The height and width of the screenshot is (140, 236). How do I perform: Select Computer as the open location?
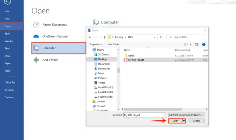tap(59, 48)
